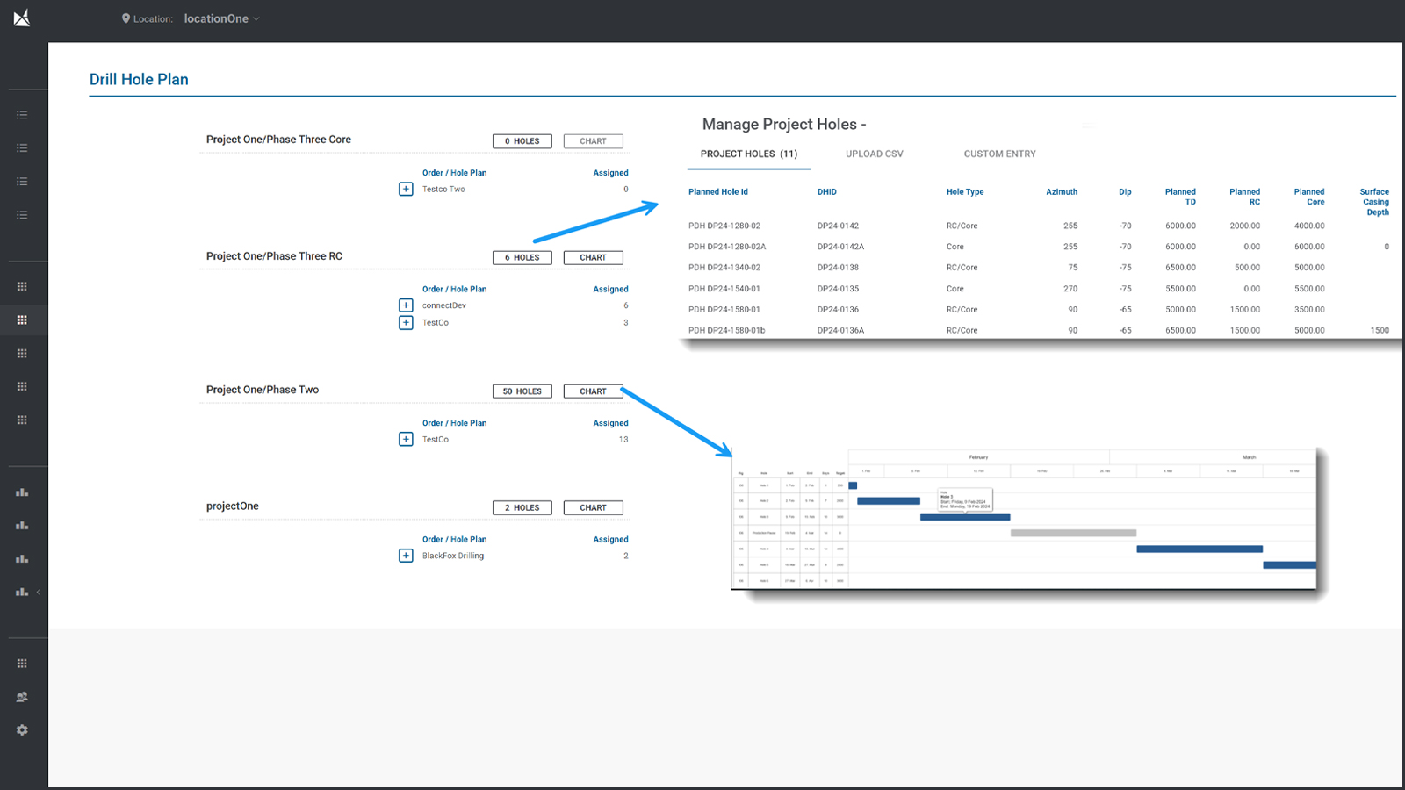Expand the sidebar using the small chevron

[38, 592]
